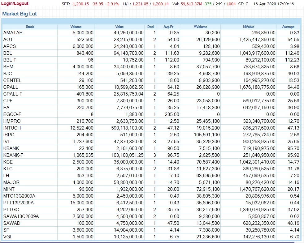
Task: Sort by the MVolume column header
Action: pos(200,27)
